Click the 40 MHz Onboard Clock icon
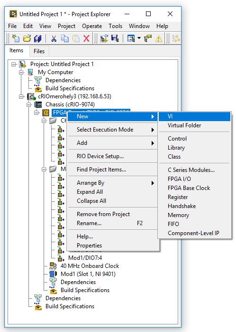236x332 pixels. pyautogui.click(x=53, y=266)
